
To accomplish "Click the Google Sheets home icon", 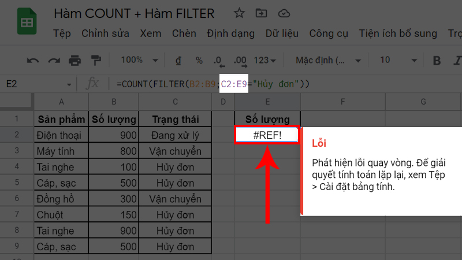I will pyautogui.click(x=26, y=23).
